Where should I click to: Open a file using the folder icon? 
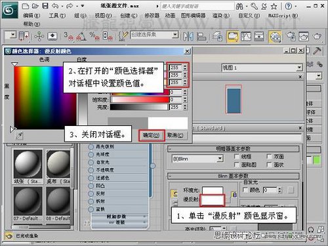click(35, 6)
